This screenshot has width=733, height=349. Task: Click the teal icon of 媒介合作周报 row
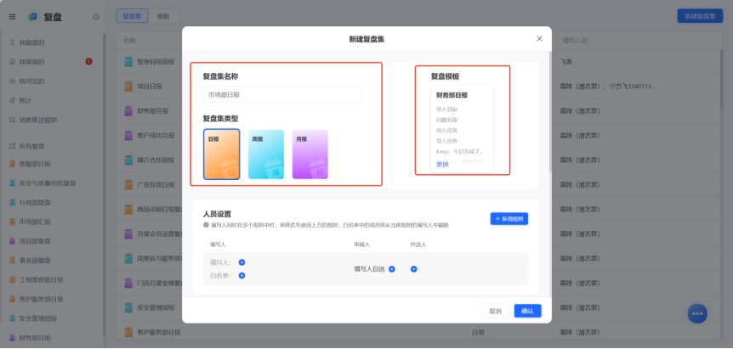pos(128,160)
